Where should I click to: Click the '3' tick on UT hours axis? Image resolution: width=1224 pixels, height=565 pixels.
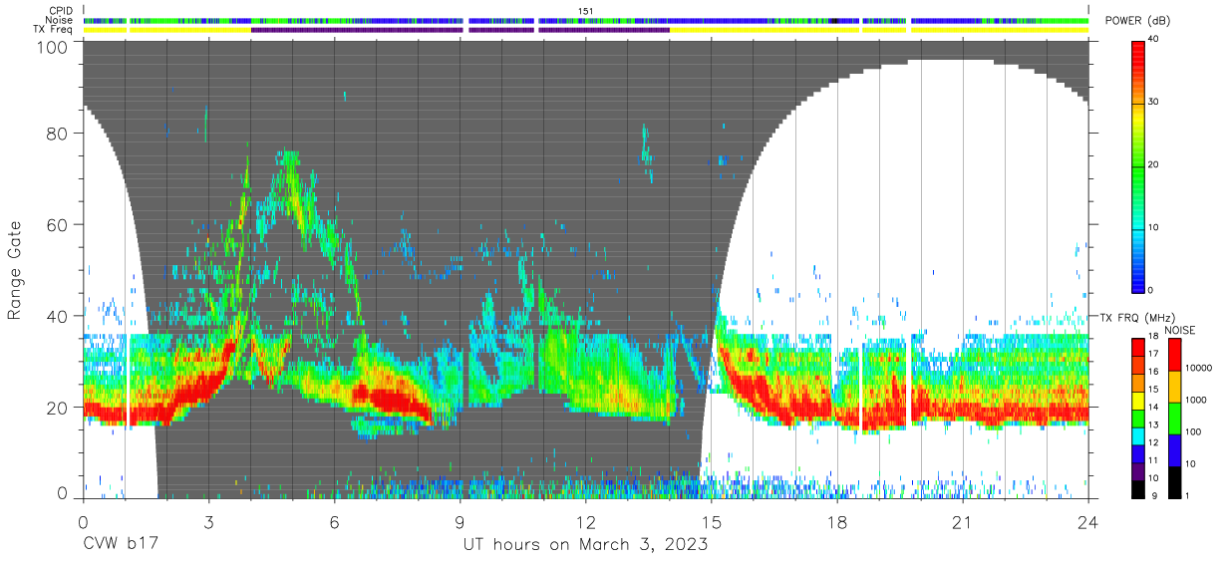[x=208, y=522]
